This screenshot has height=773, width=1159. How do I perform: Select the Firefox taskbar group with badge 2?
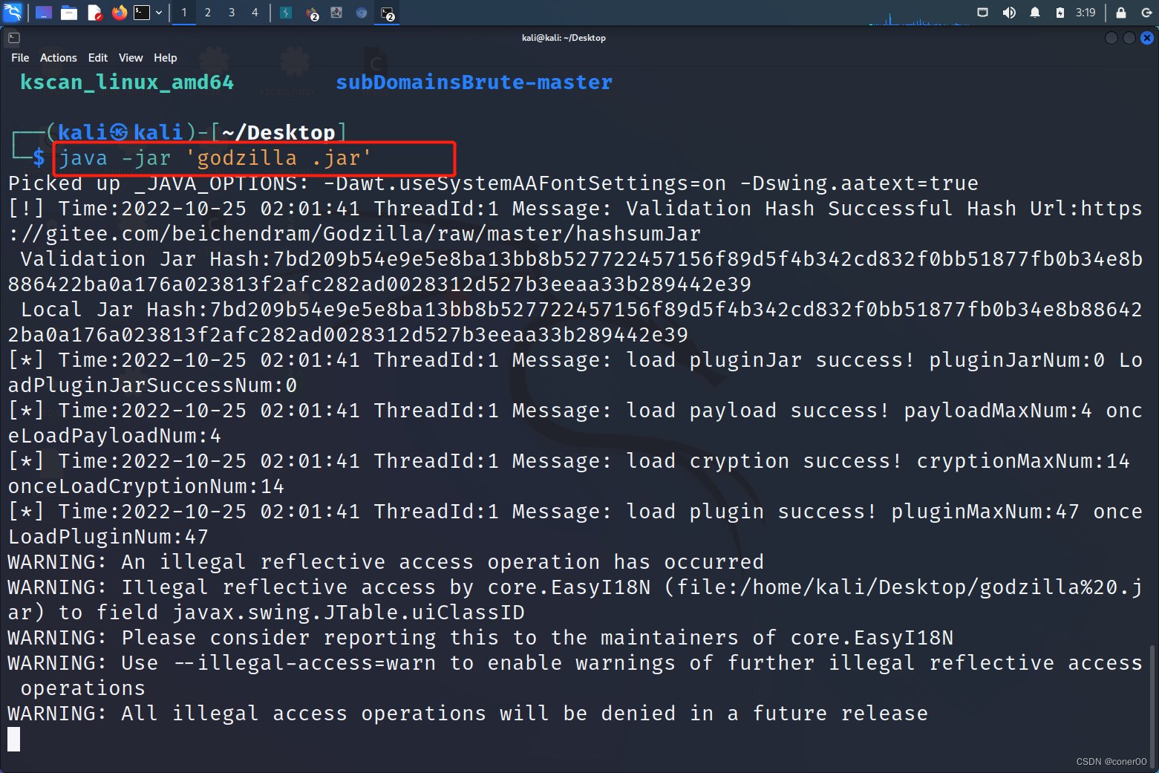point(312,13)
